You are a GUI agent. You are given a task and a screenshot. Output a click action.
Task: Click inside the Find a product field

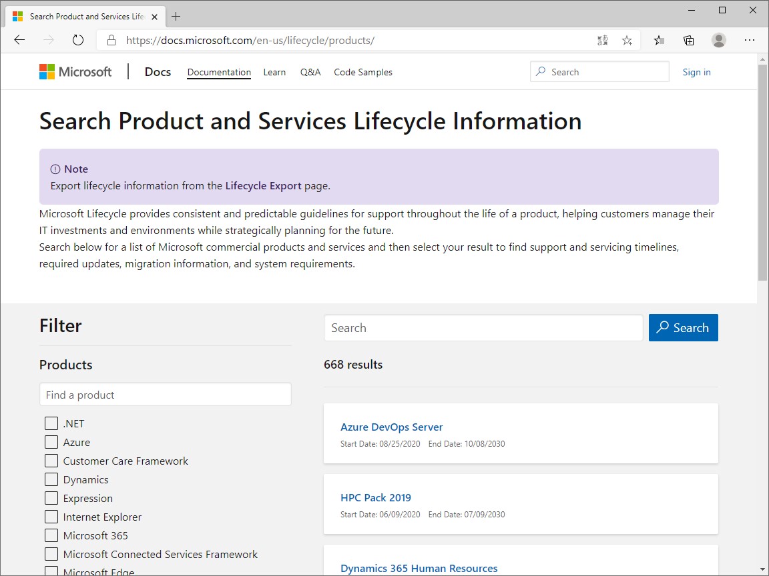[165, 394]
